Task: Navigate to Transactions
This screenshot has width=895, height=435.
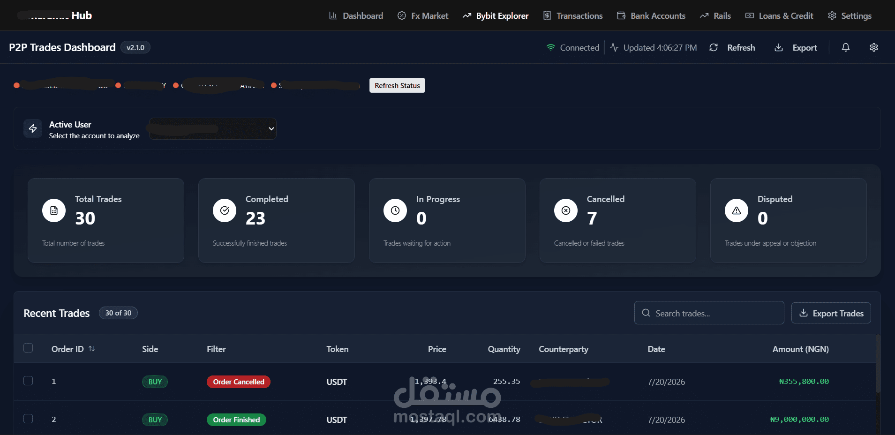Action: 573,15
